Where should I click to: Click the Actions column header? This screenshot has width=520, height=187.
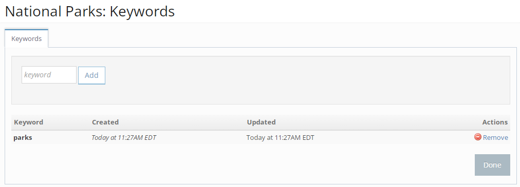(x=495, y=122)
